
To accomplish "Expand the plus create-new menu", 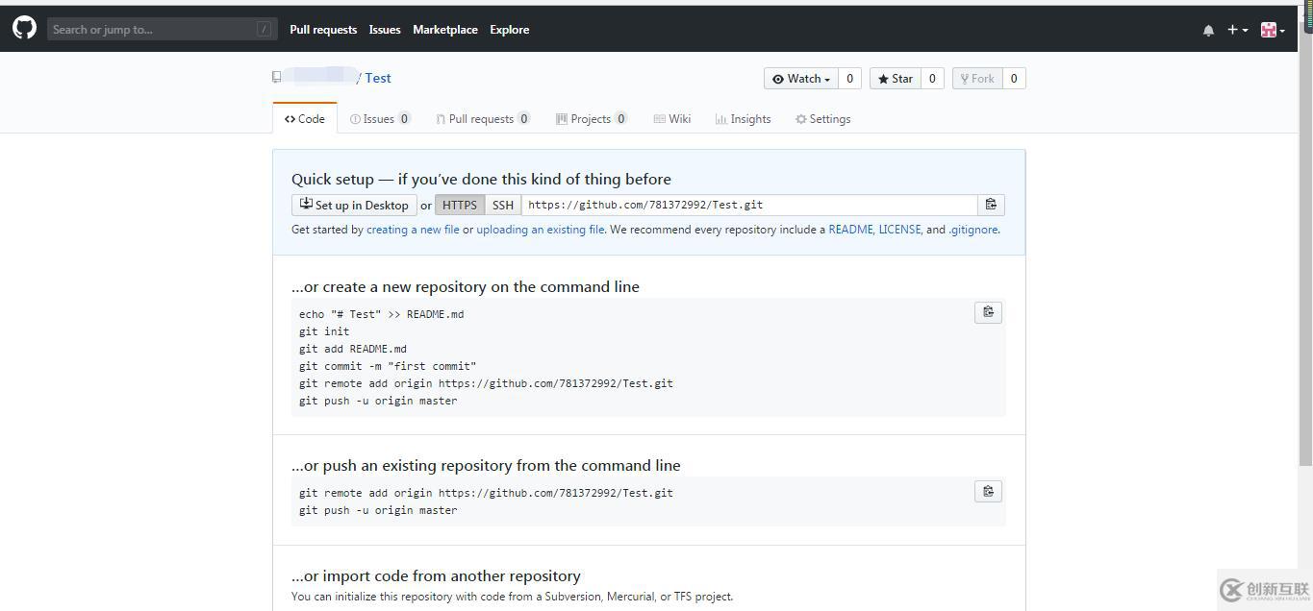I will tap(1237, 30).
